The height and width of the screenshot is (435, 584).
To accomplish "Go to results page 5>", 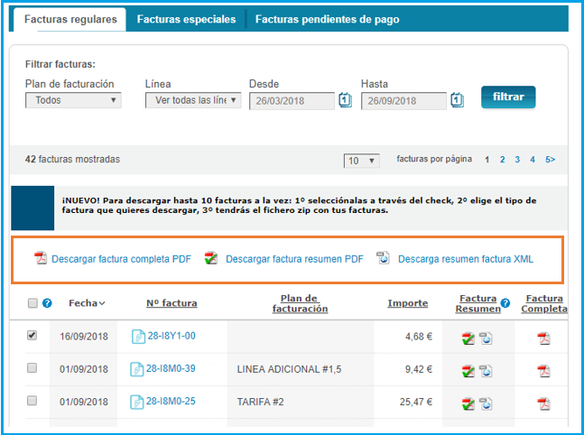I will (550, 160).
